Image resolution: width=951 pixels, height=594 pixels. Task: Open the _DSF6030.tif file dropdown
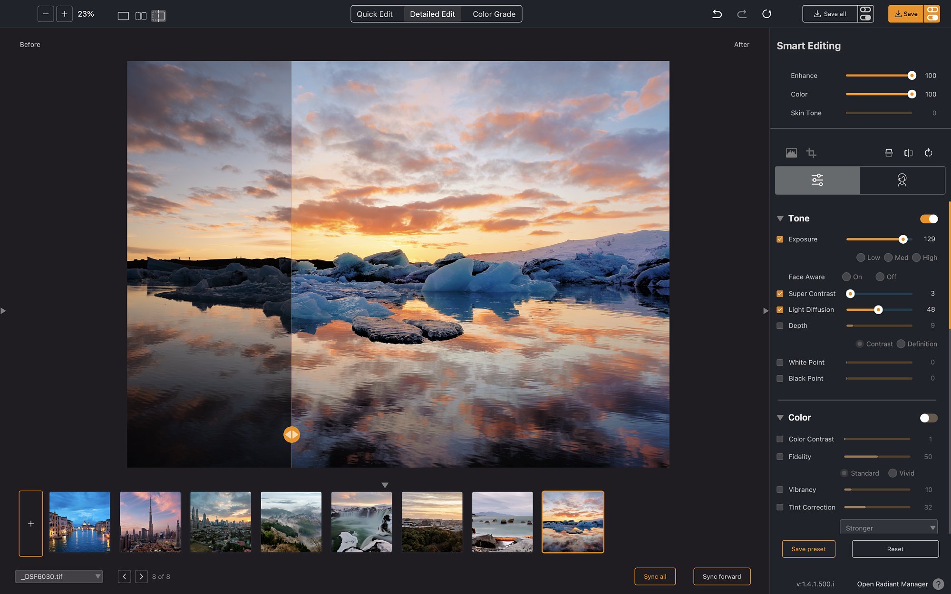[x=59, y=576]
